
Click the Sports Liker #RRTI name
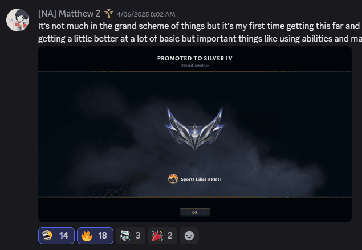click(x=201, y=179)
